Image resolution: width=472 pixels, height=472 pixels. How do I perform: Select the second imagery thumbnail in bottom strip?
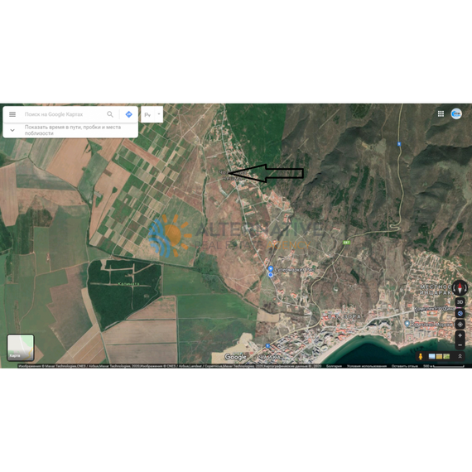click(439, 356)
